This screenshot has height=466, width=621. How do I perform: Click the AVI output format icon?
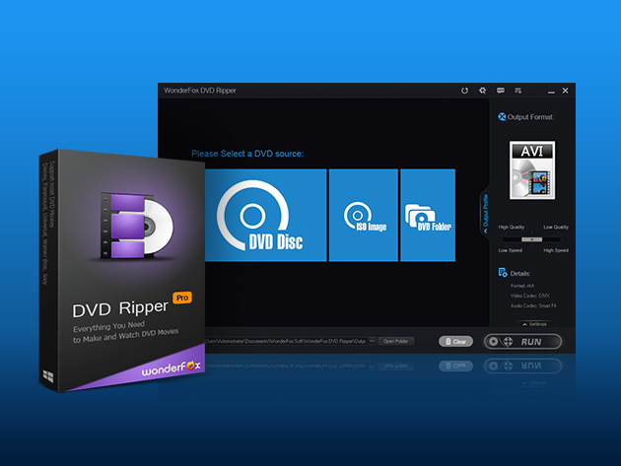coord(533,169)
